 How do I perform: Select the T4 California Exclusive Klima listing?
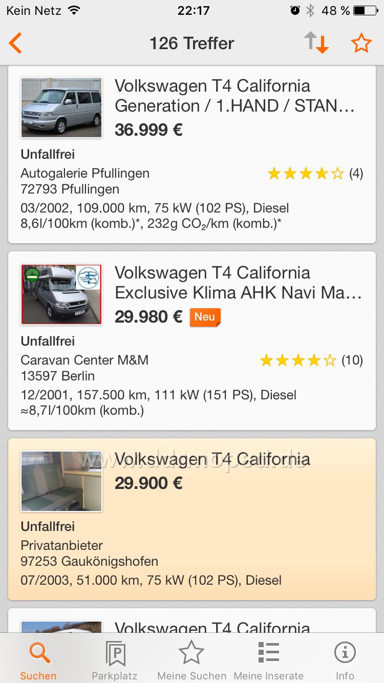(x=238, y=283)
